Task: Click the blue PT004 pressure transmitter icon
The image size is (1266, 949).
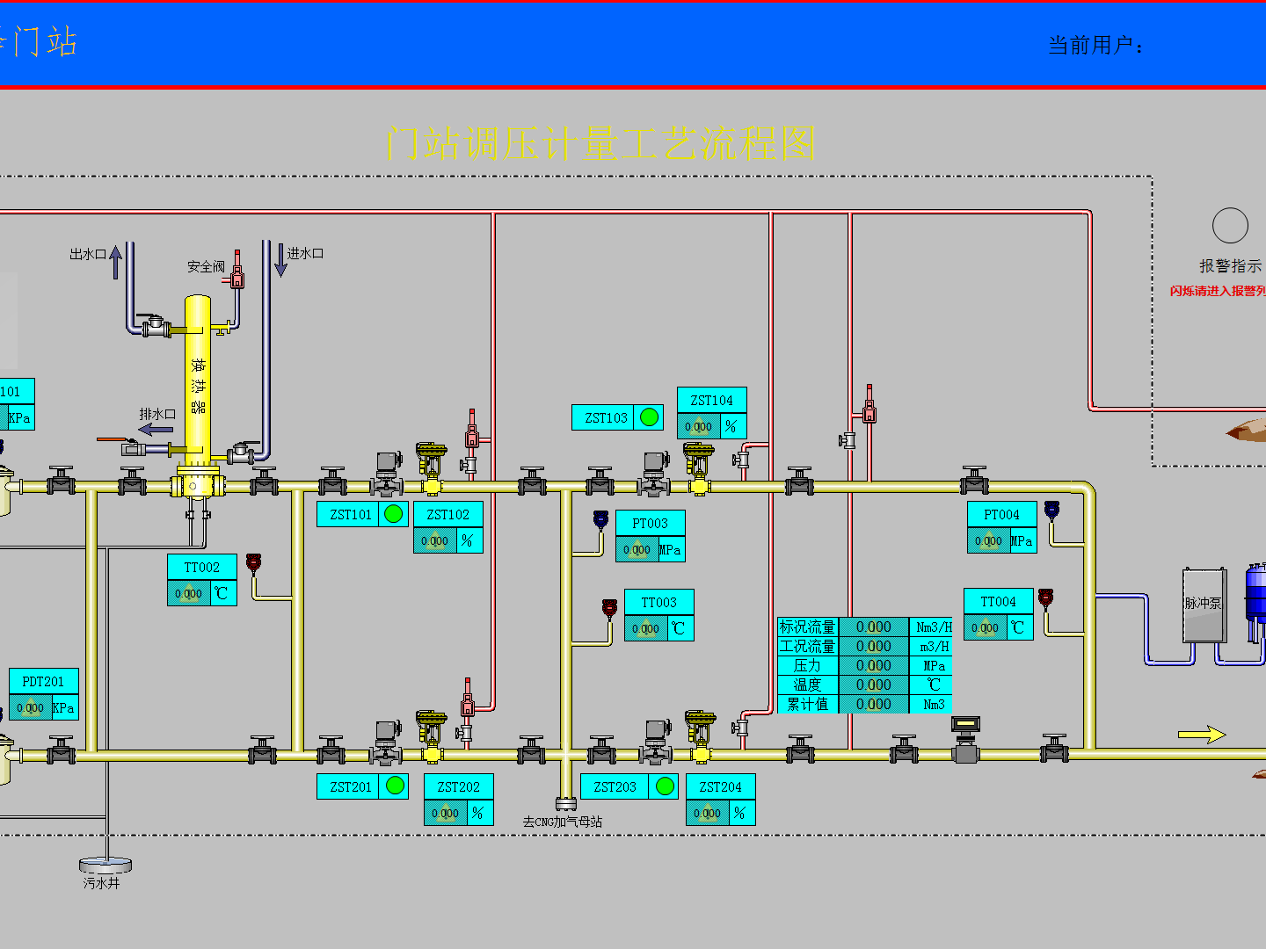Action: pos(1051,509)
